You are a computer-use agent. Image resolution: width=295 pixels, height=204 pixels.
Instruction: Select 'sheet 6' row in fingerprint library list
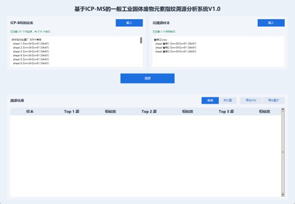click(31, 63)
